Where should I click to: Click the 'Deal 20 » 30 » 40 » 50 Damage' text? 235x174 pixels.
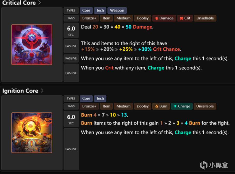(117, 27)
